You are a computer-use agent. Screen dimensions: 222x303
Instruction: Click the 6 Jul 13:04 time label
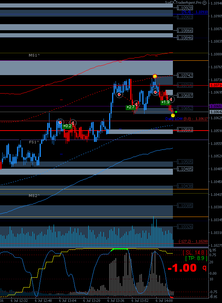[68, 301]
